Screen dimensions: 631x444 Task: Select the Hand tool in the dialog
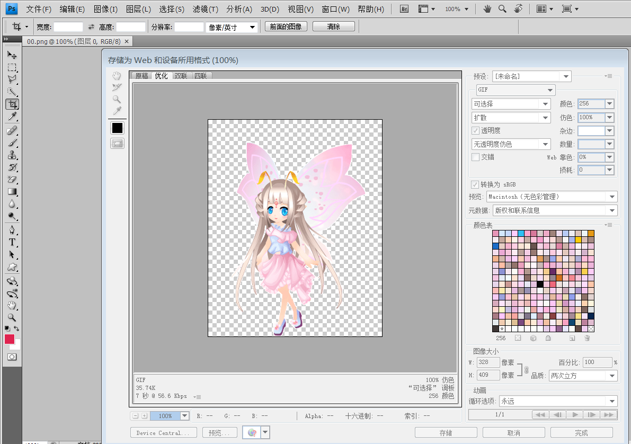coord(117,76)
